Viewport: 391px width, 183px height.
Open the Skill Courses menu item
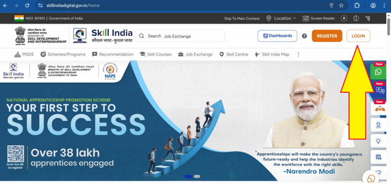156,54
